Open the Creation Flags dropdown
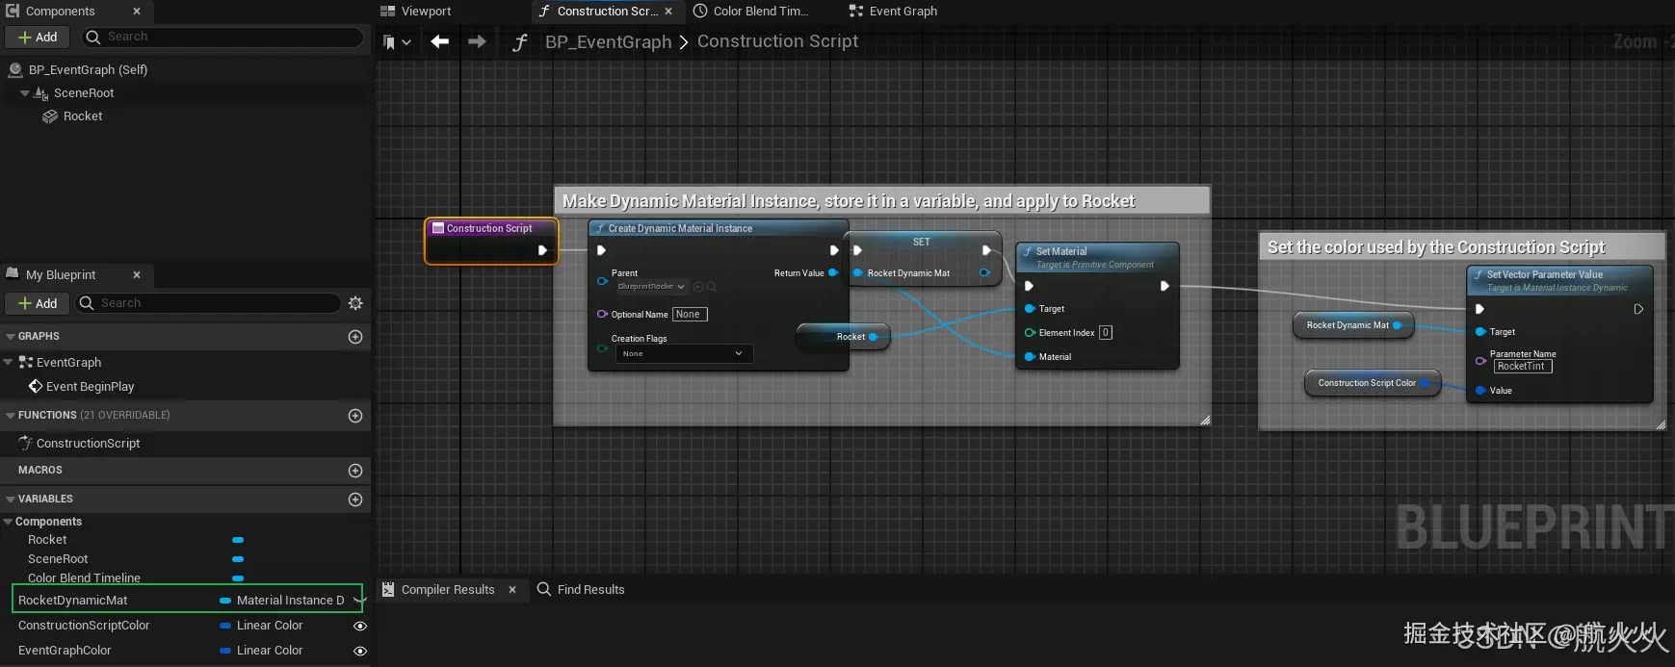1675x667 pixels. coord(684,354)
